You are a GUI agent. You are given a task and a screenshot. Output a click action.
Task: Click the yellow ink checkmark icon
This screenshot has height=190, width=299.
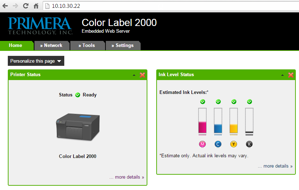click(234, 102)
